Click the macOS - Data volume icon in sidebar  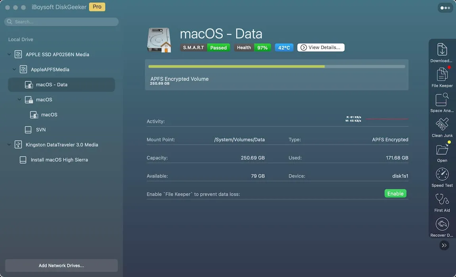[x=29, y=85]
